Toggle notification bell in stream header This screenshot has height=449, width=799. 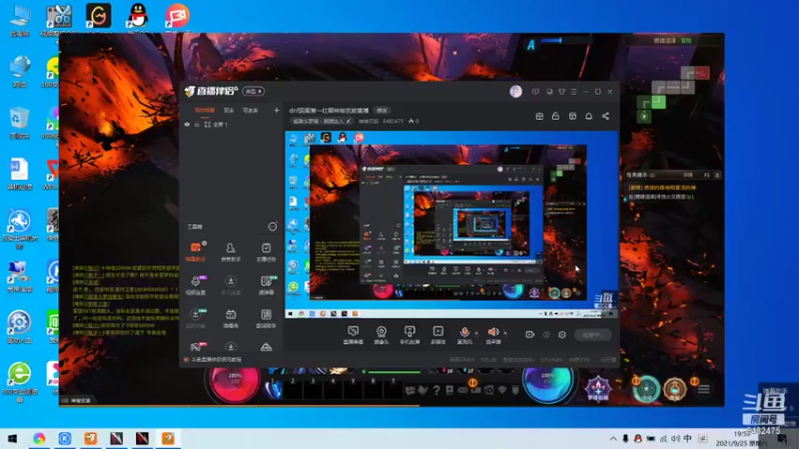click(x=588, y=116)
